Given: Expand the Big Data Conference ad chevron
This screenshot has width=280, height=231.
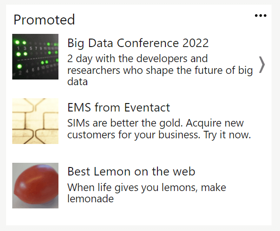Looking at the screenshot, I should 262,65.
